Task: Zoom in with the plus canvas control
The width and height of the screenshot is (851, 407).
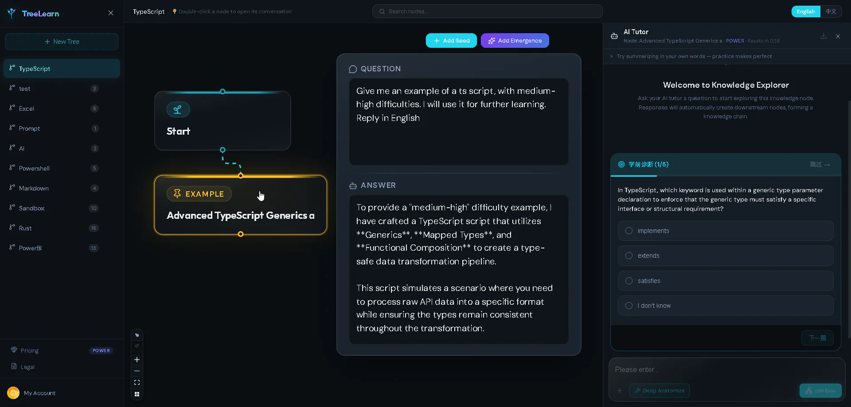Action: [x=137, y=360]
